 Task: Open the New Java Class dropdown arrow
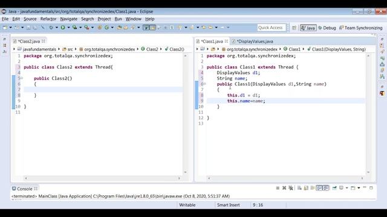[x=112, y=28]
